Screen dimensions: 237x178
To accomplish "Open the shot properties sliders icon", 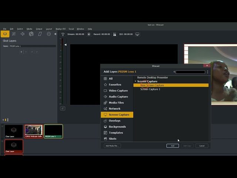I will (14, 34).
